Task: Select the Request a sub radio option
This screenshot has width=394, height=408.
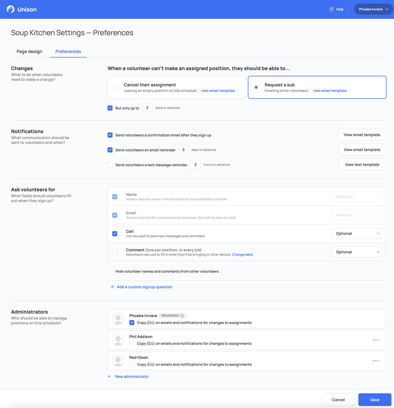Action: pyautogui.click(x=256, y=87)
